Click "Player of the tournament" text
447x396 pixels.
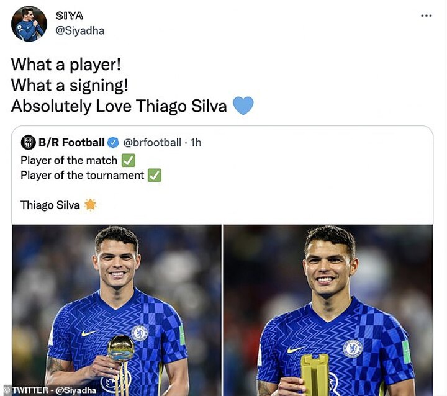82,175
